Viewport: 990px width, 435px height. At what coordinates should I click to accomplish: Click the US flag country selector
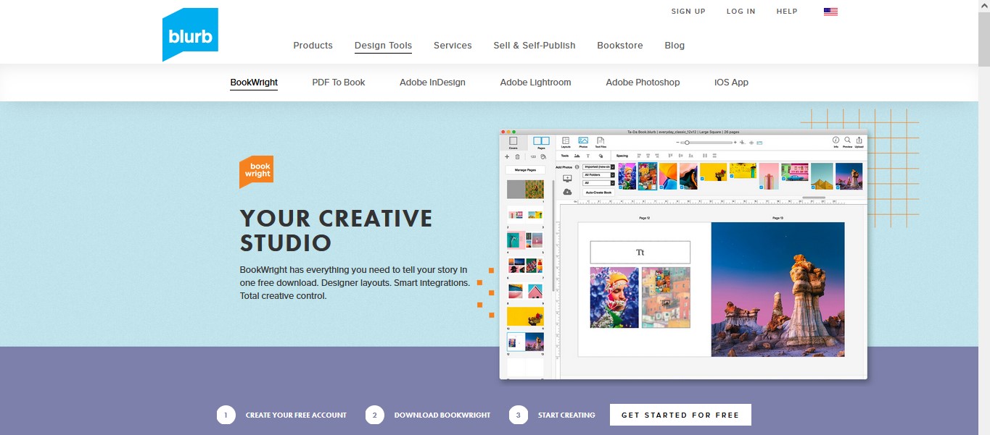click(830, 12)
